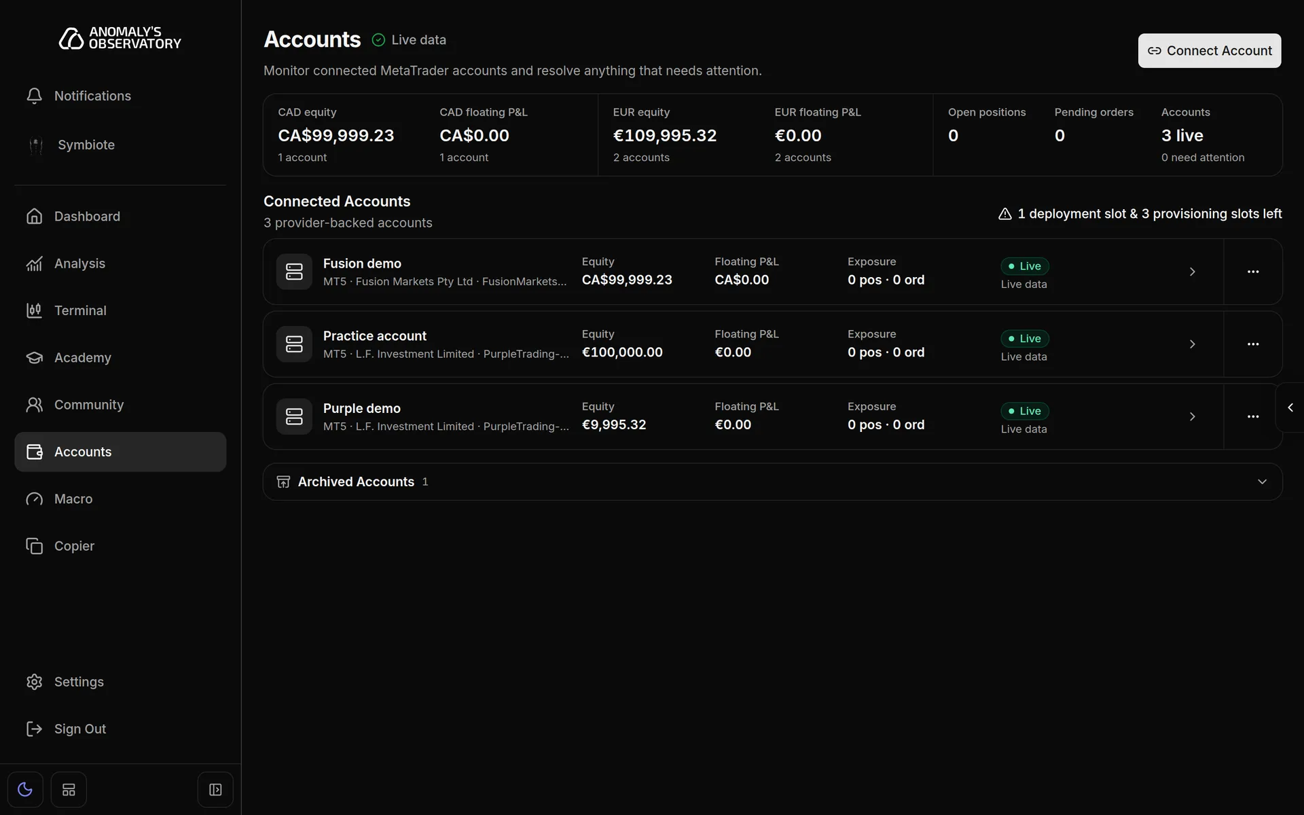Click the Live badge on Purple demo
The height and width of the screenshot is (815, 1304).
(1024, 411)
